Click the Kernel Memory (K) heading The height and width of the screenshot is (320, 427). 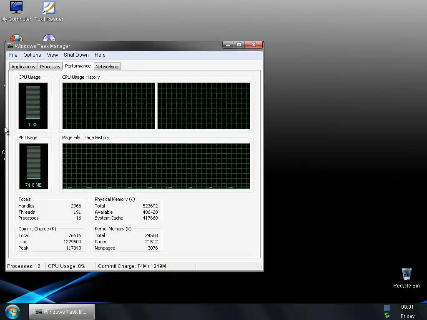113,229
